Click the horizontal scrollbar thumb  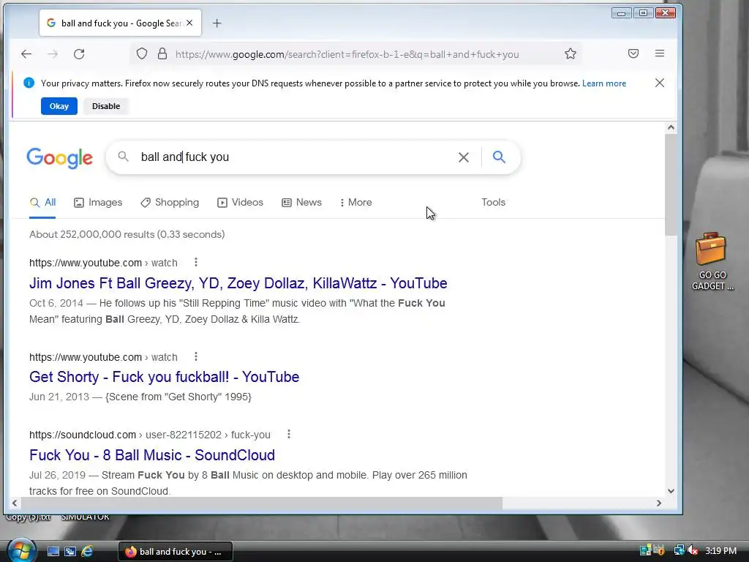point(261,503)
